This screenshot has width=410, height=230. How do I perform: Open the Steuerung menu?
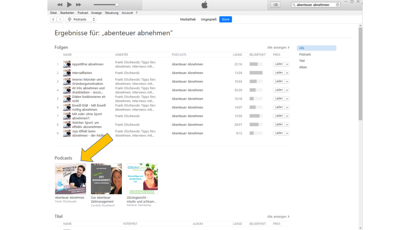click(112, 13)
